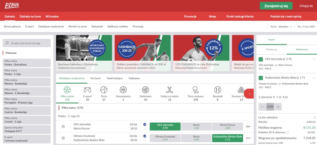The image size is (317, 145).
Task: Open Punkt obsługi klienta link
Action: [x=240, y=16]
